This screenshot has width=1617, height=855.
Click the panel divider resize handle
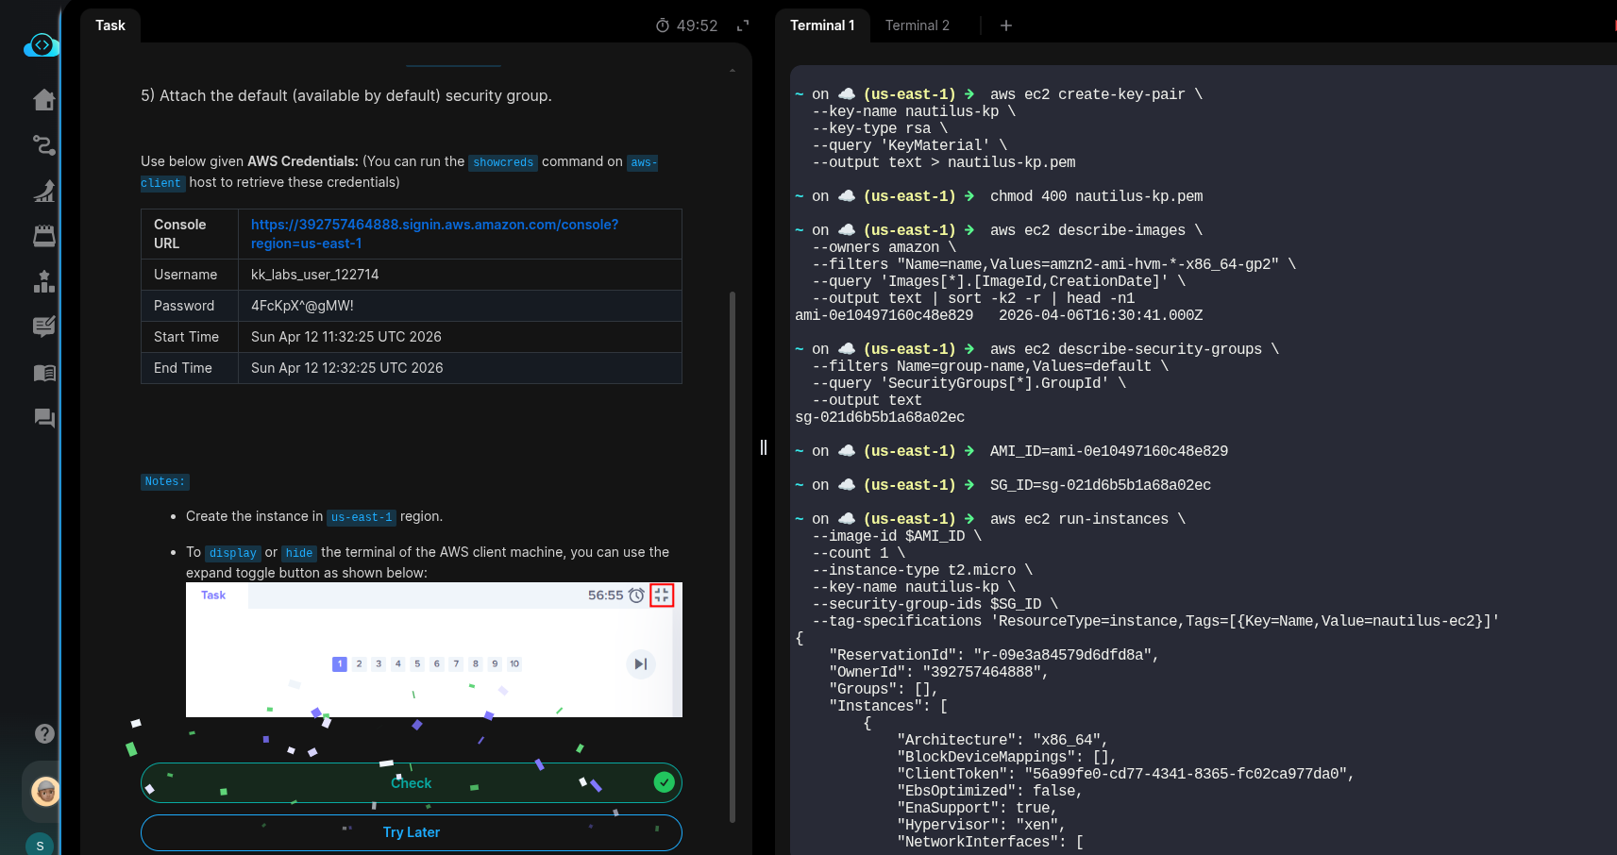[764, 447]
